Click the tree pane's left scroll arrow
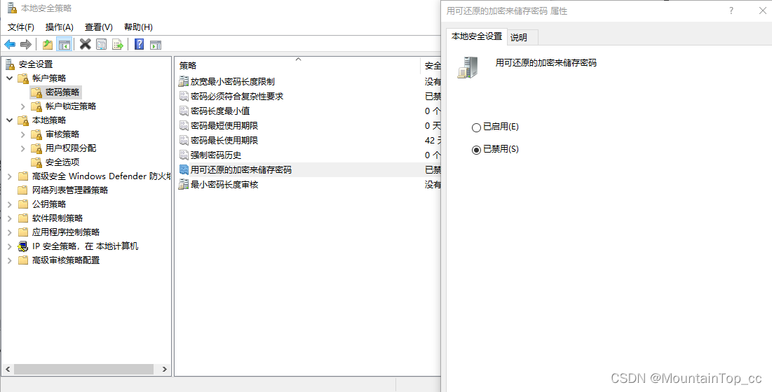The height and width of the screenshot is (392, 772). point(8,369)
